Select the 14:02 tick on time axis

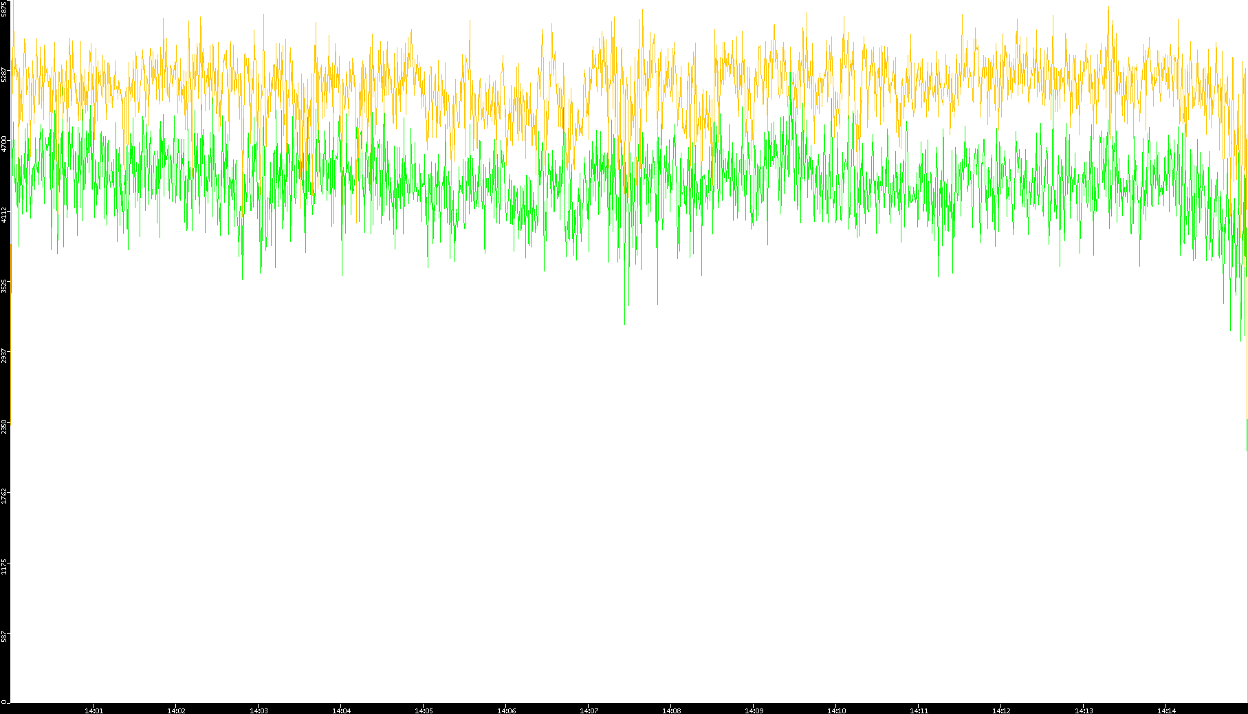coord(176,711)
